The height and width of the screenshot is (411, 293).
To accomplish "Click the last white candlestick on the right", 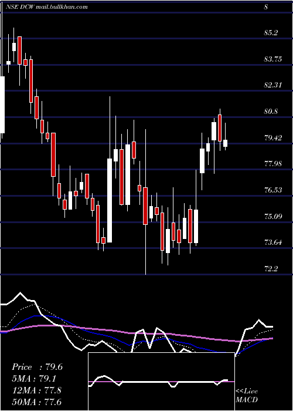I will [x=225, y=143].
